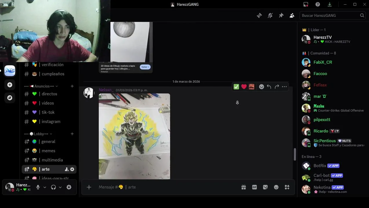Open the inbox icon in title bar
The height and width of the screenshot is (208, 369).
pyautogui.click(x=306, y=4)
